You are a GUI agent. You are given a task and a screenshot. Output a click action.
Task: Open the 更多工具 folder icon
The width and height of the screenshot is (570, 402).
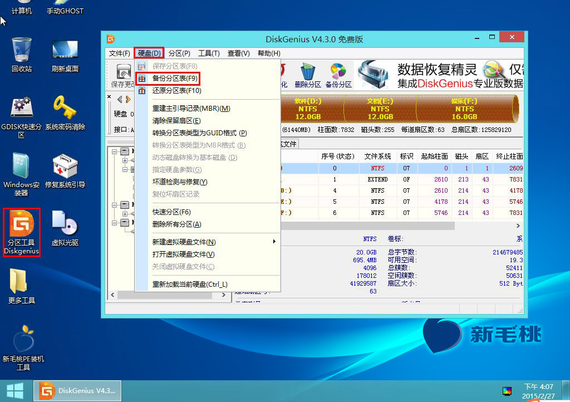point(22,286)
